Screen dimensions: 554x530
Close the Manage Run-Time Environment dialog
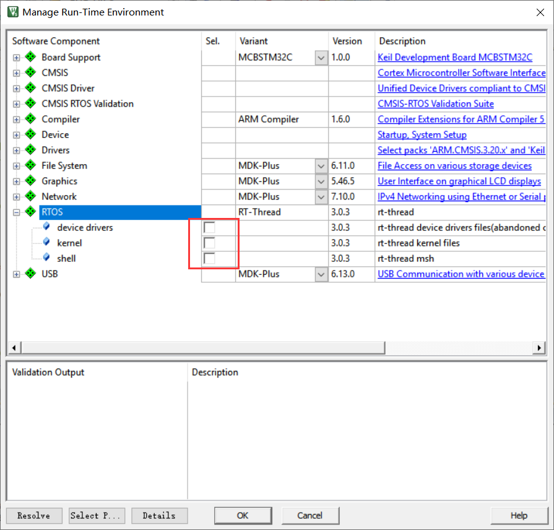[x=540, y=12]
